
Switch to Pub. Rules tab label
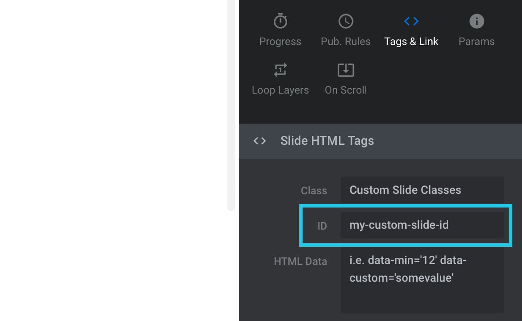345,42
